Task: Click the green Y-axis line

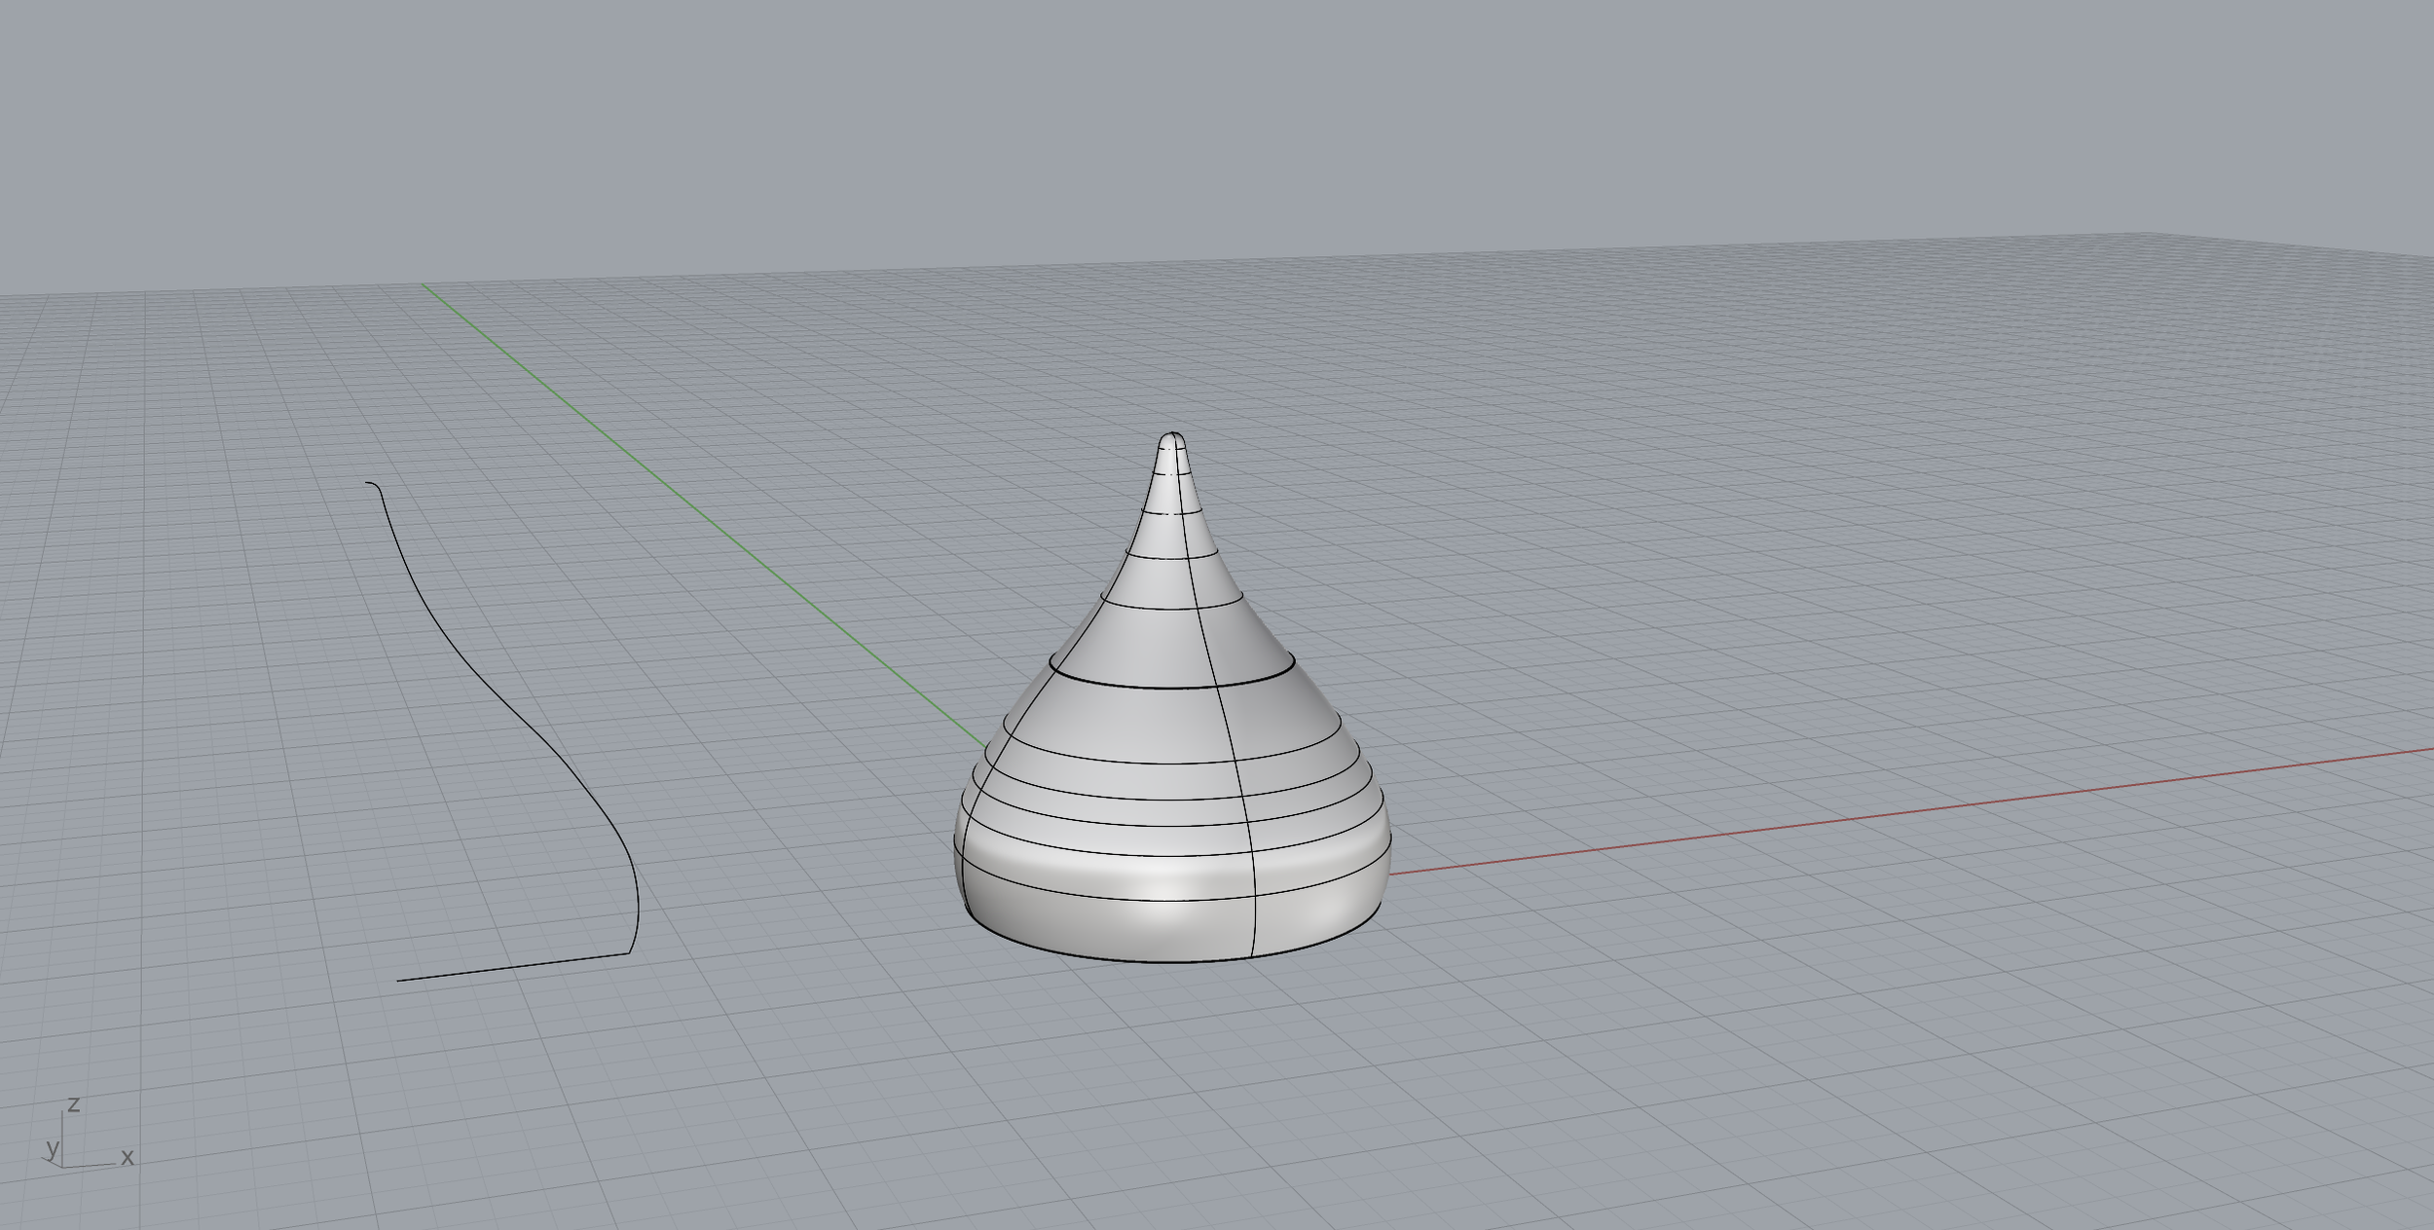Action: pyautogui.click(x=682, y=497)
